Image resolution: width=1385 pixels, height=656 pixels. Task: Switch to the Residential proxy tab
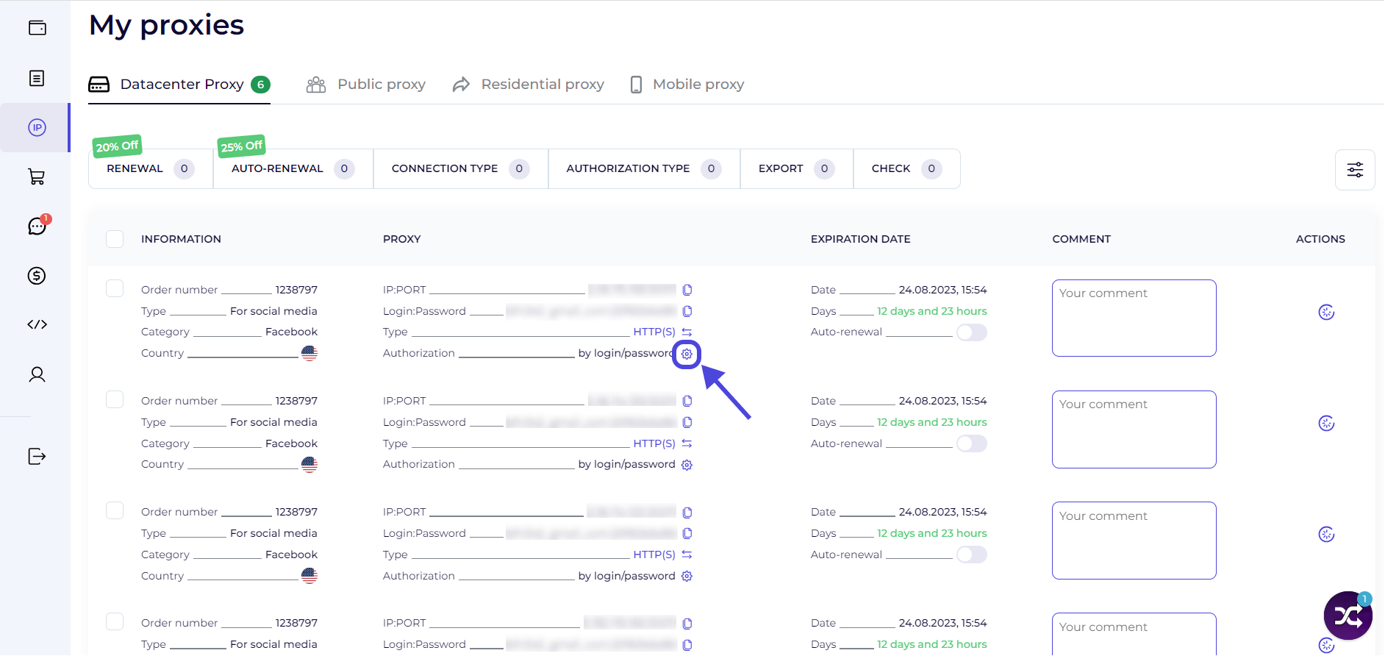529,85
